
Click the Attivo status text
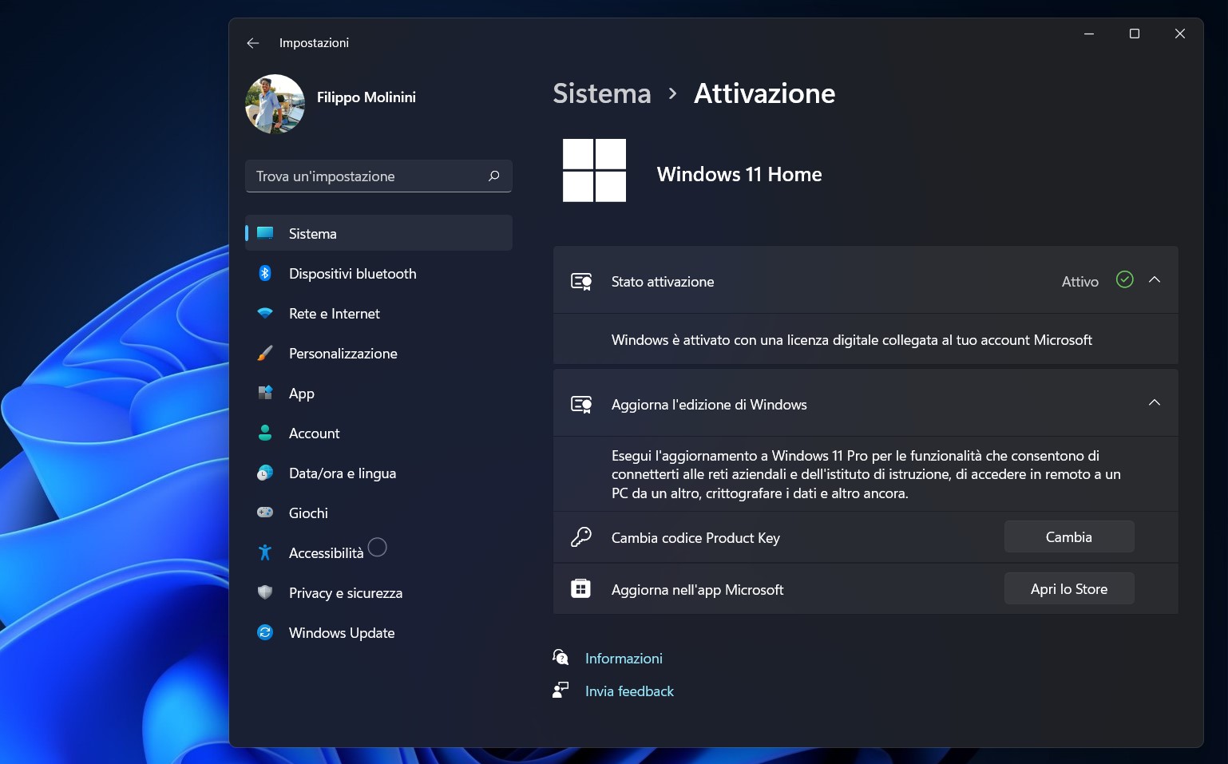[x=1079, y=282]
